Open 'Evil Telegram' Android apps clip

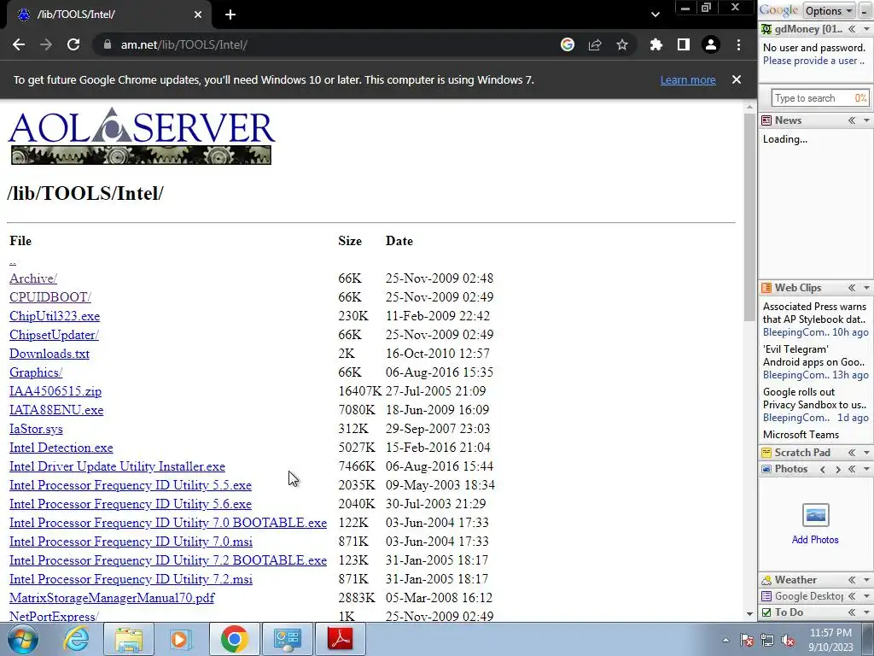click(814, 356)
